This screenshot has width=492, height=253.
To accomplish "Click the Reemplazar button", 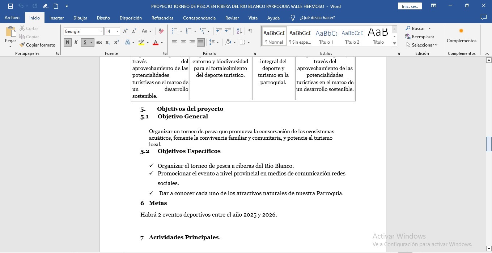I will (420, 37).
